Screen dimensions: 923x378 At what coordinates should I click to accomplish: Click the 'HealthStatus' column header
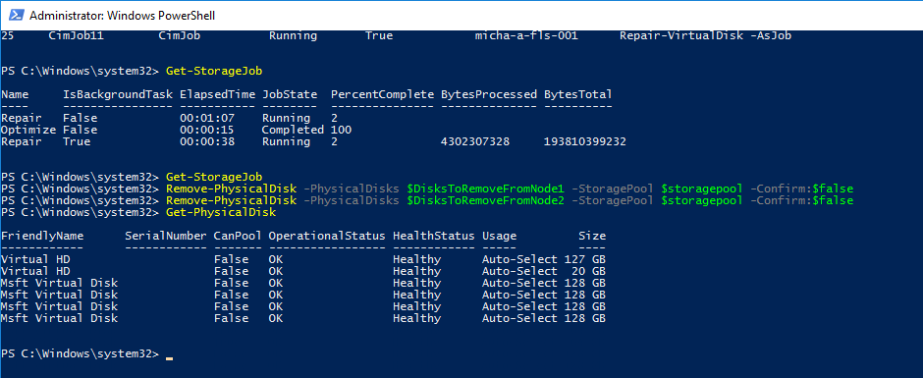click(434, 236)
